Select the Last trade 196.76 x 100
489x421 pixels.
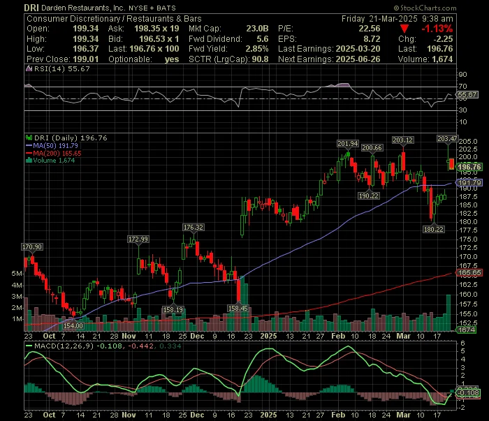click(x=154, y=49)
